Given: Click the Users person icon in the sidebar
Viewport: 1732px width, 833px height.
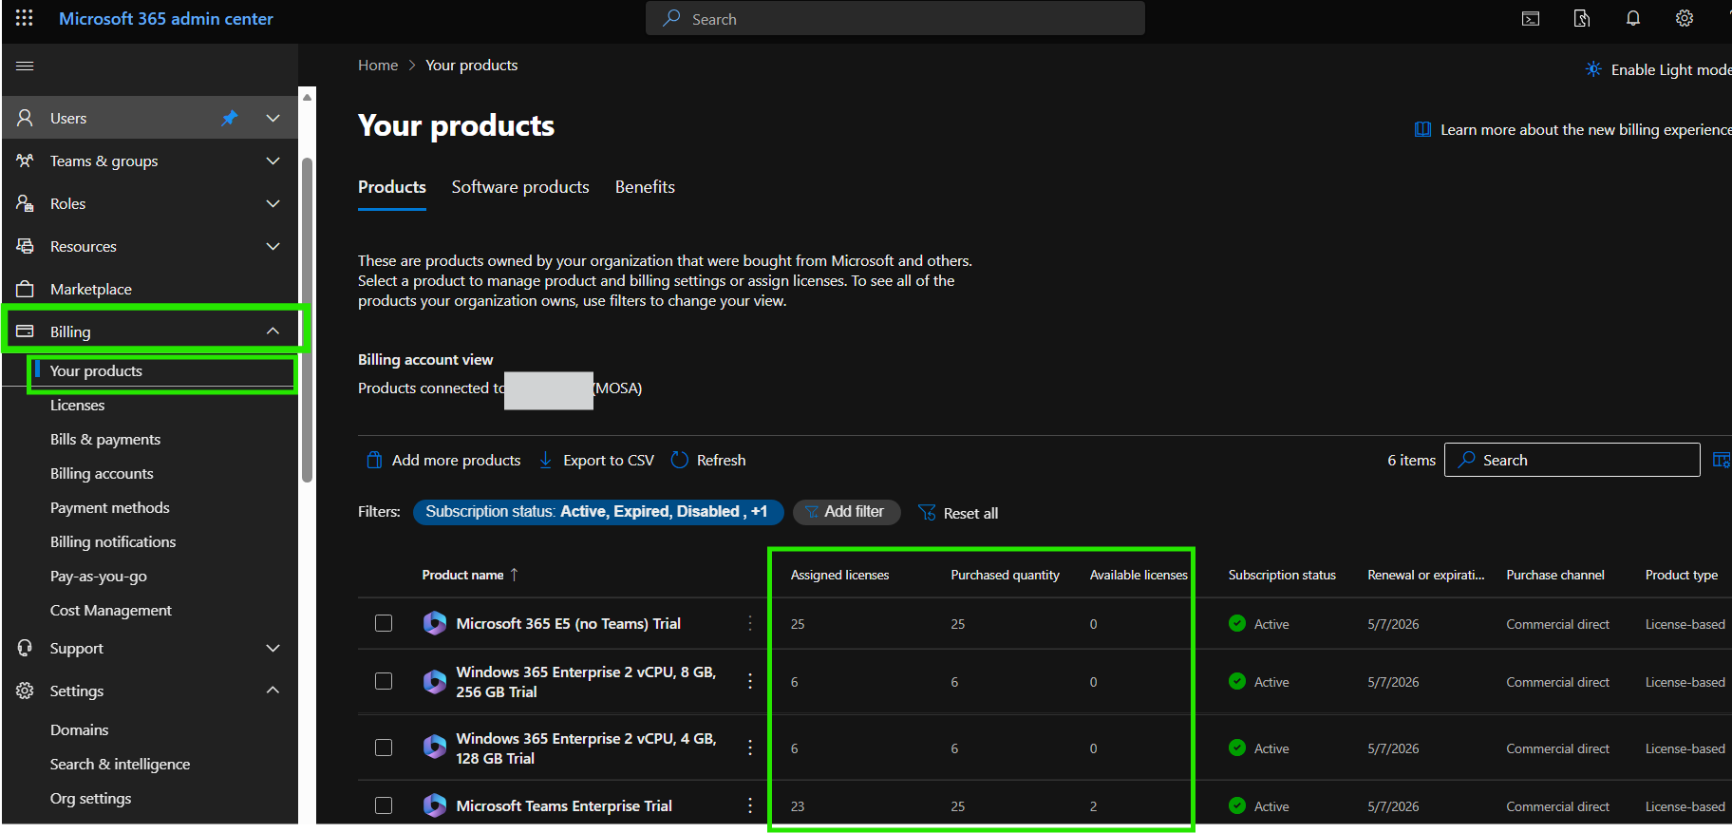Looking at the screenshot, I should coord(26,118).
